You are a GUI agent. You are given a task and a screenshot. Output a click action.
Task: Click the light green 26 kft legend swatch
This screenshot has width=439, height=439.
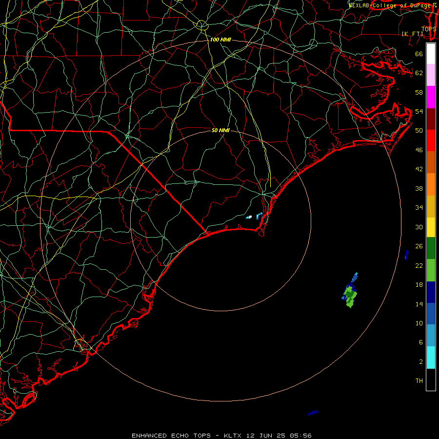[x=431, y=270]
